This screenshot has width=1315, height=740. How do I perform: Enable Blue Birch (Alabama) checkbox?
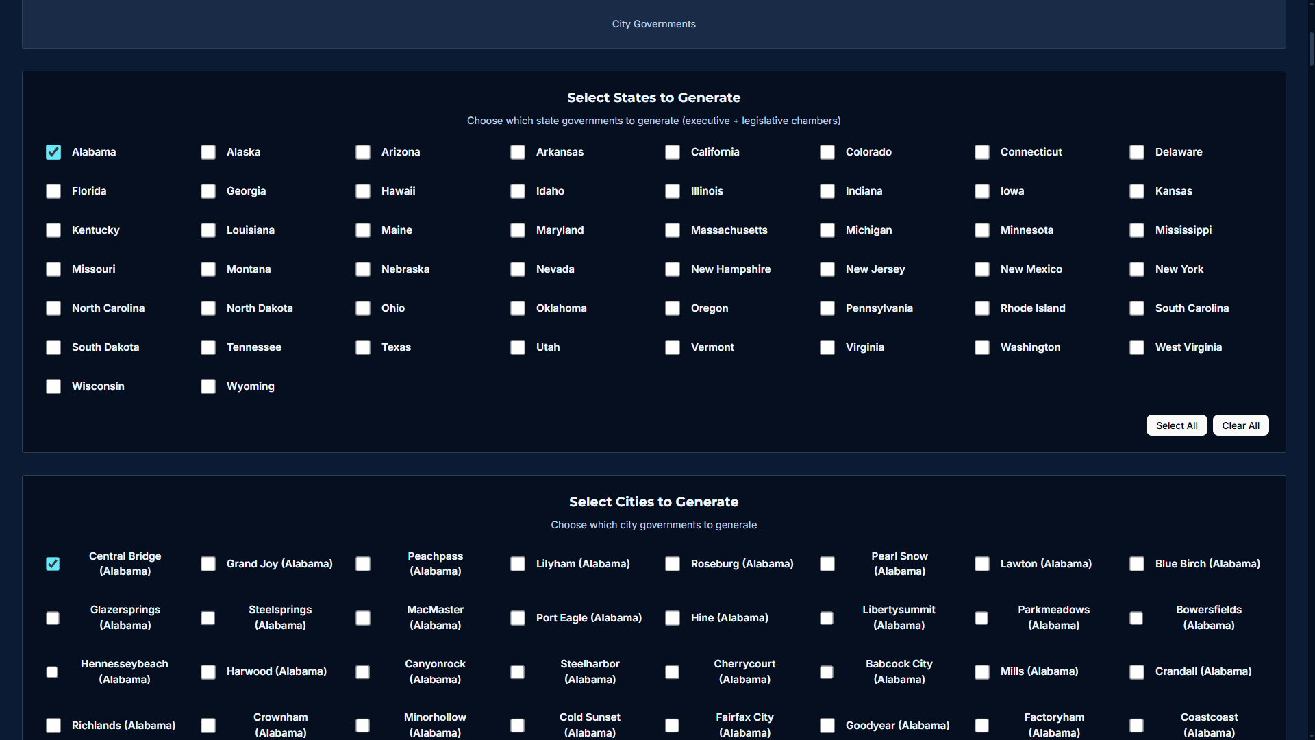pyautogui.click(x=1137, y=564)
